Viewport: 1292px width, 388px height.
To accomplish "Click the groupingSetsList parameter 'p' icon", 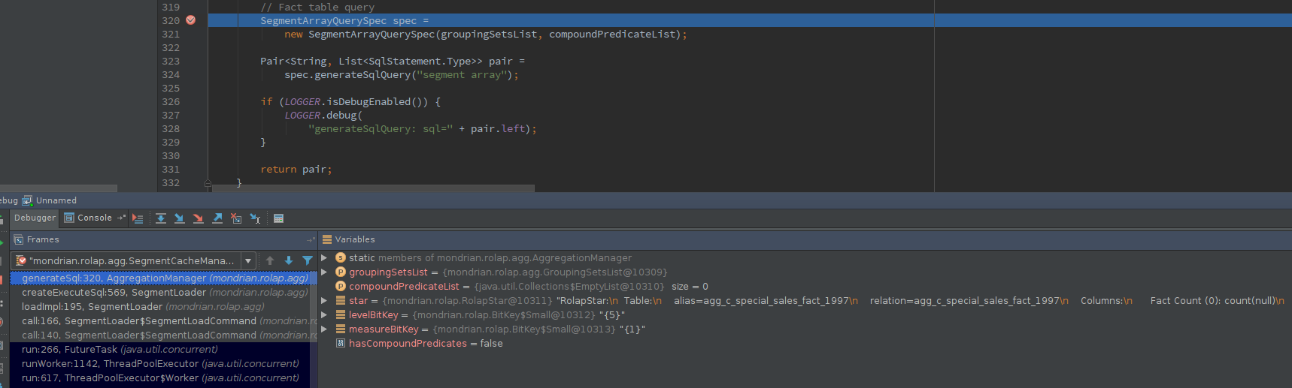I will point(340,272).
